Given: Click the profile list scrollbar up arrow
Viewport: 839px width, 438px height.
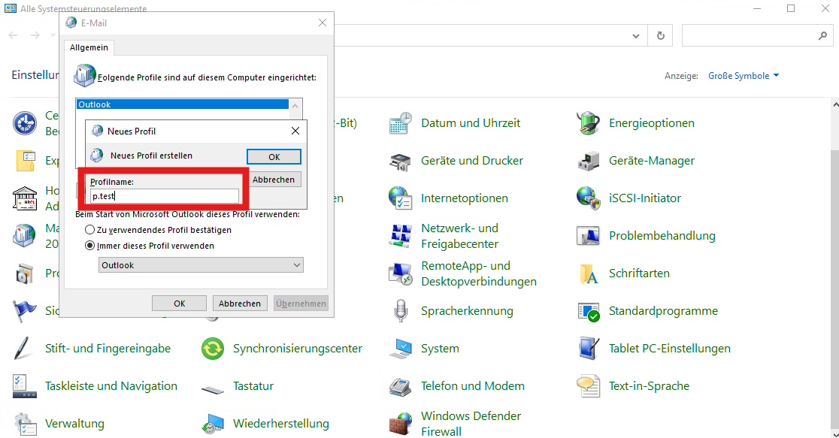Looking at the screenshot, I should (295, 105).
